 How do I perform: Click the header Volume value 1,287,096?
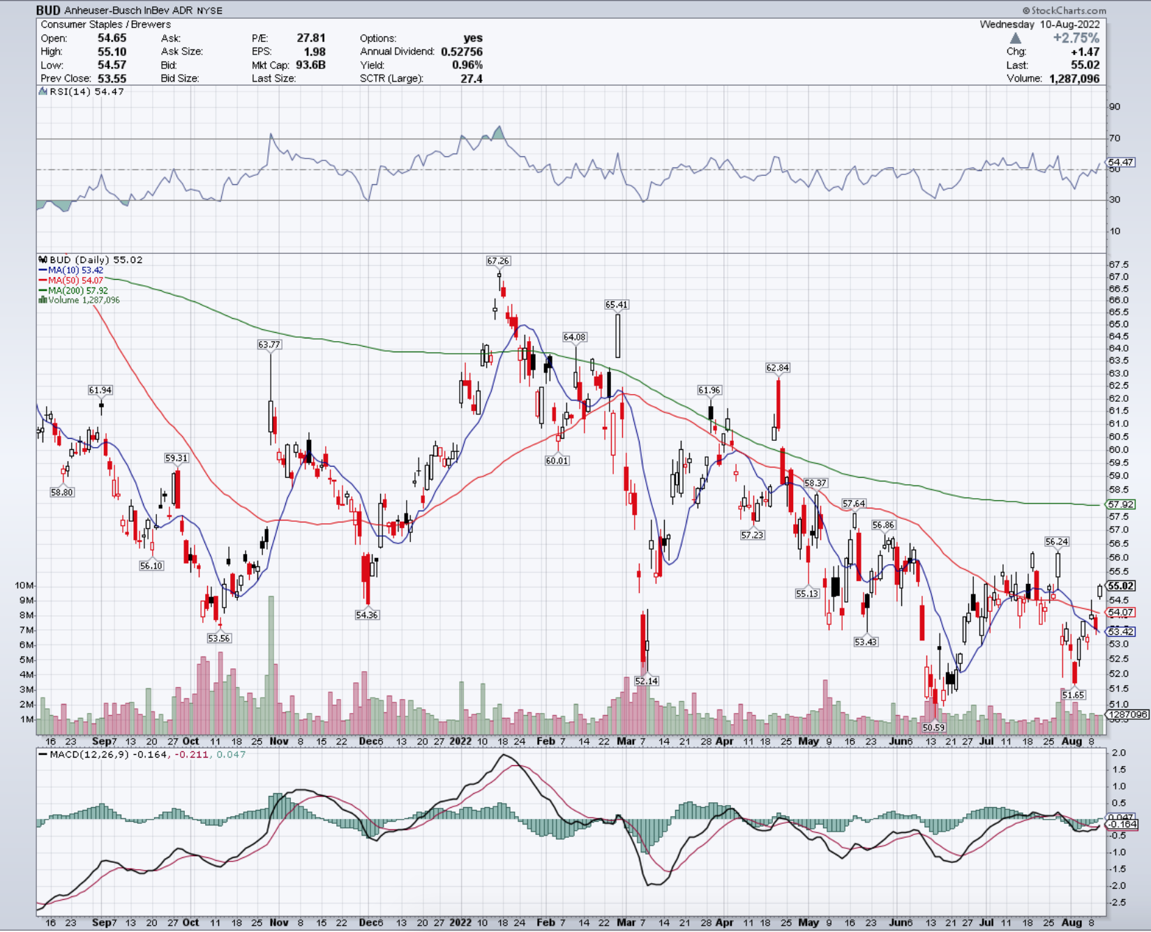1074,78
